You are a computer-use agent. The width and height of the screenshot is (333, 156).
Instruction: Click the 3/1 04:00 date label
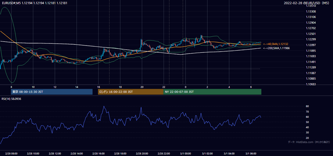click(x=229, y=154)
